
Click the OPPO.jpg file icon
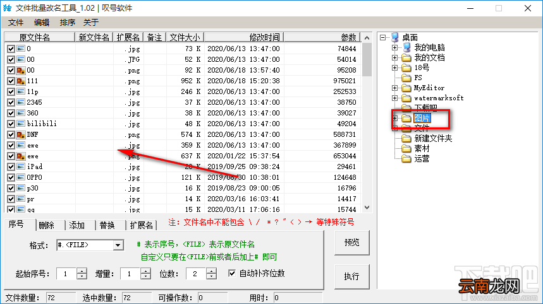pos(21,177)
